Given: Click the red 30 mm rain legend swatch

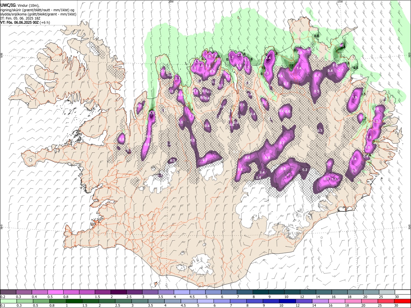Looking at the screenshot, I should (403, 301).
